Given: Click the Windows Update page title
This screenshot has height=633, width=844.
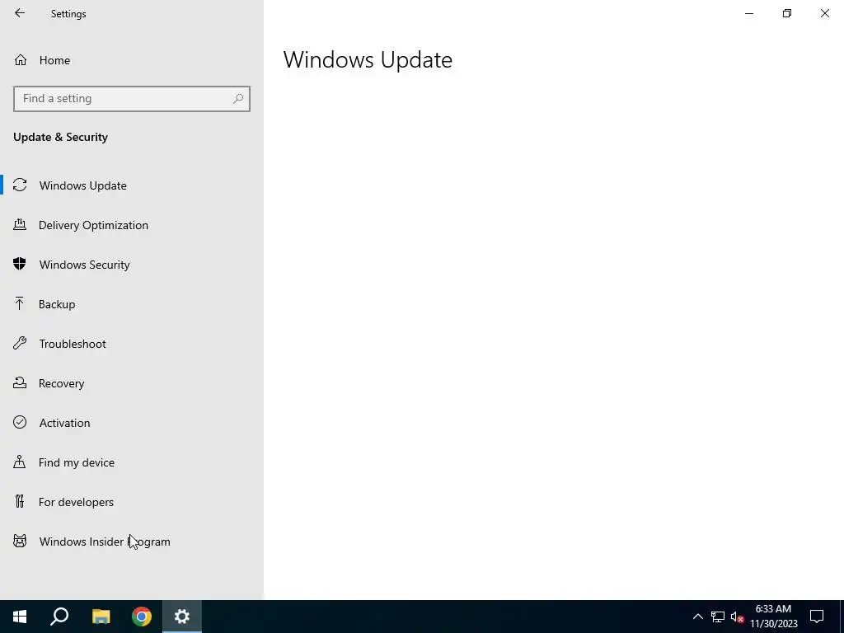Looking at the screenshot, I should (x=368, y=59).
